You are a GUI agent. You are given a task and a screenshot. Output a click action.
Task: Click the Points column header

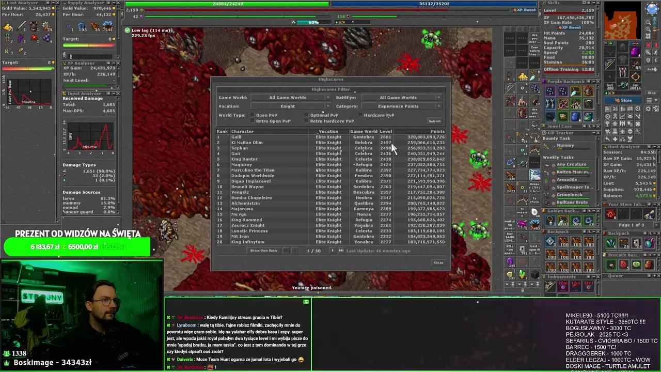(437, 131)
